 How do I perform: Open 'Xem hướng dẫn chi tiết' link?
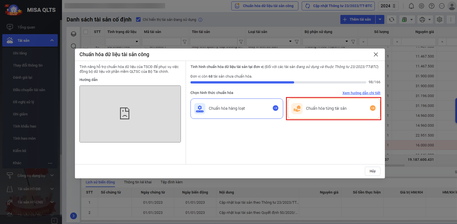361,93
